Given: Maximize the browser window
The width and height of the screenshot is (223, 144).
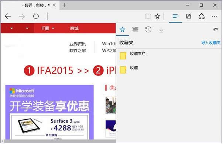Looking at the screenshot, I should pos(201,5).
